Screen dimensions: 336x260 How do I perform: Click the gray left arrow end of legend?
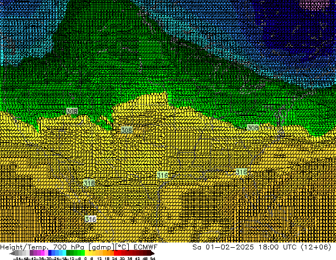[12, 254]
